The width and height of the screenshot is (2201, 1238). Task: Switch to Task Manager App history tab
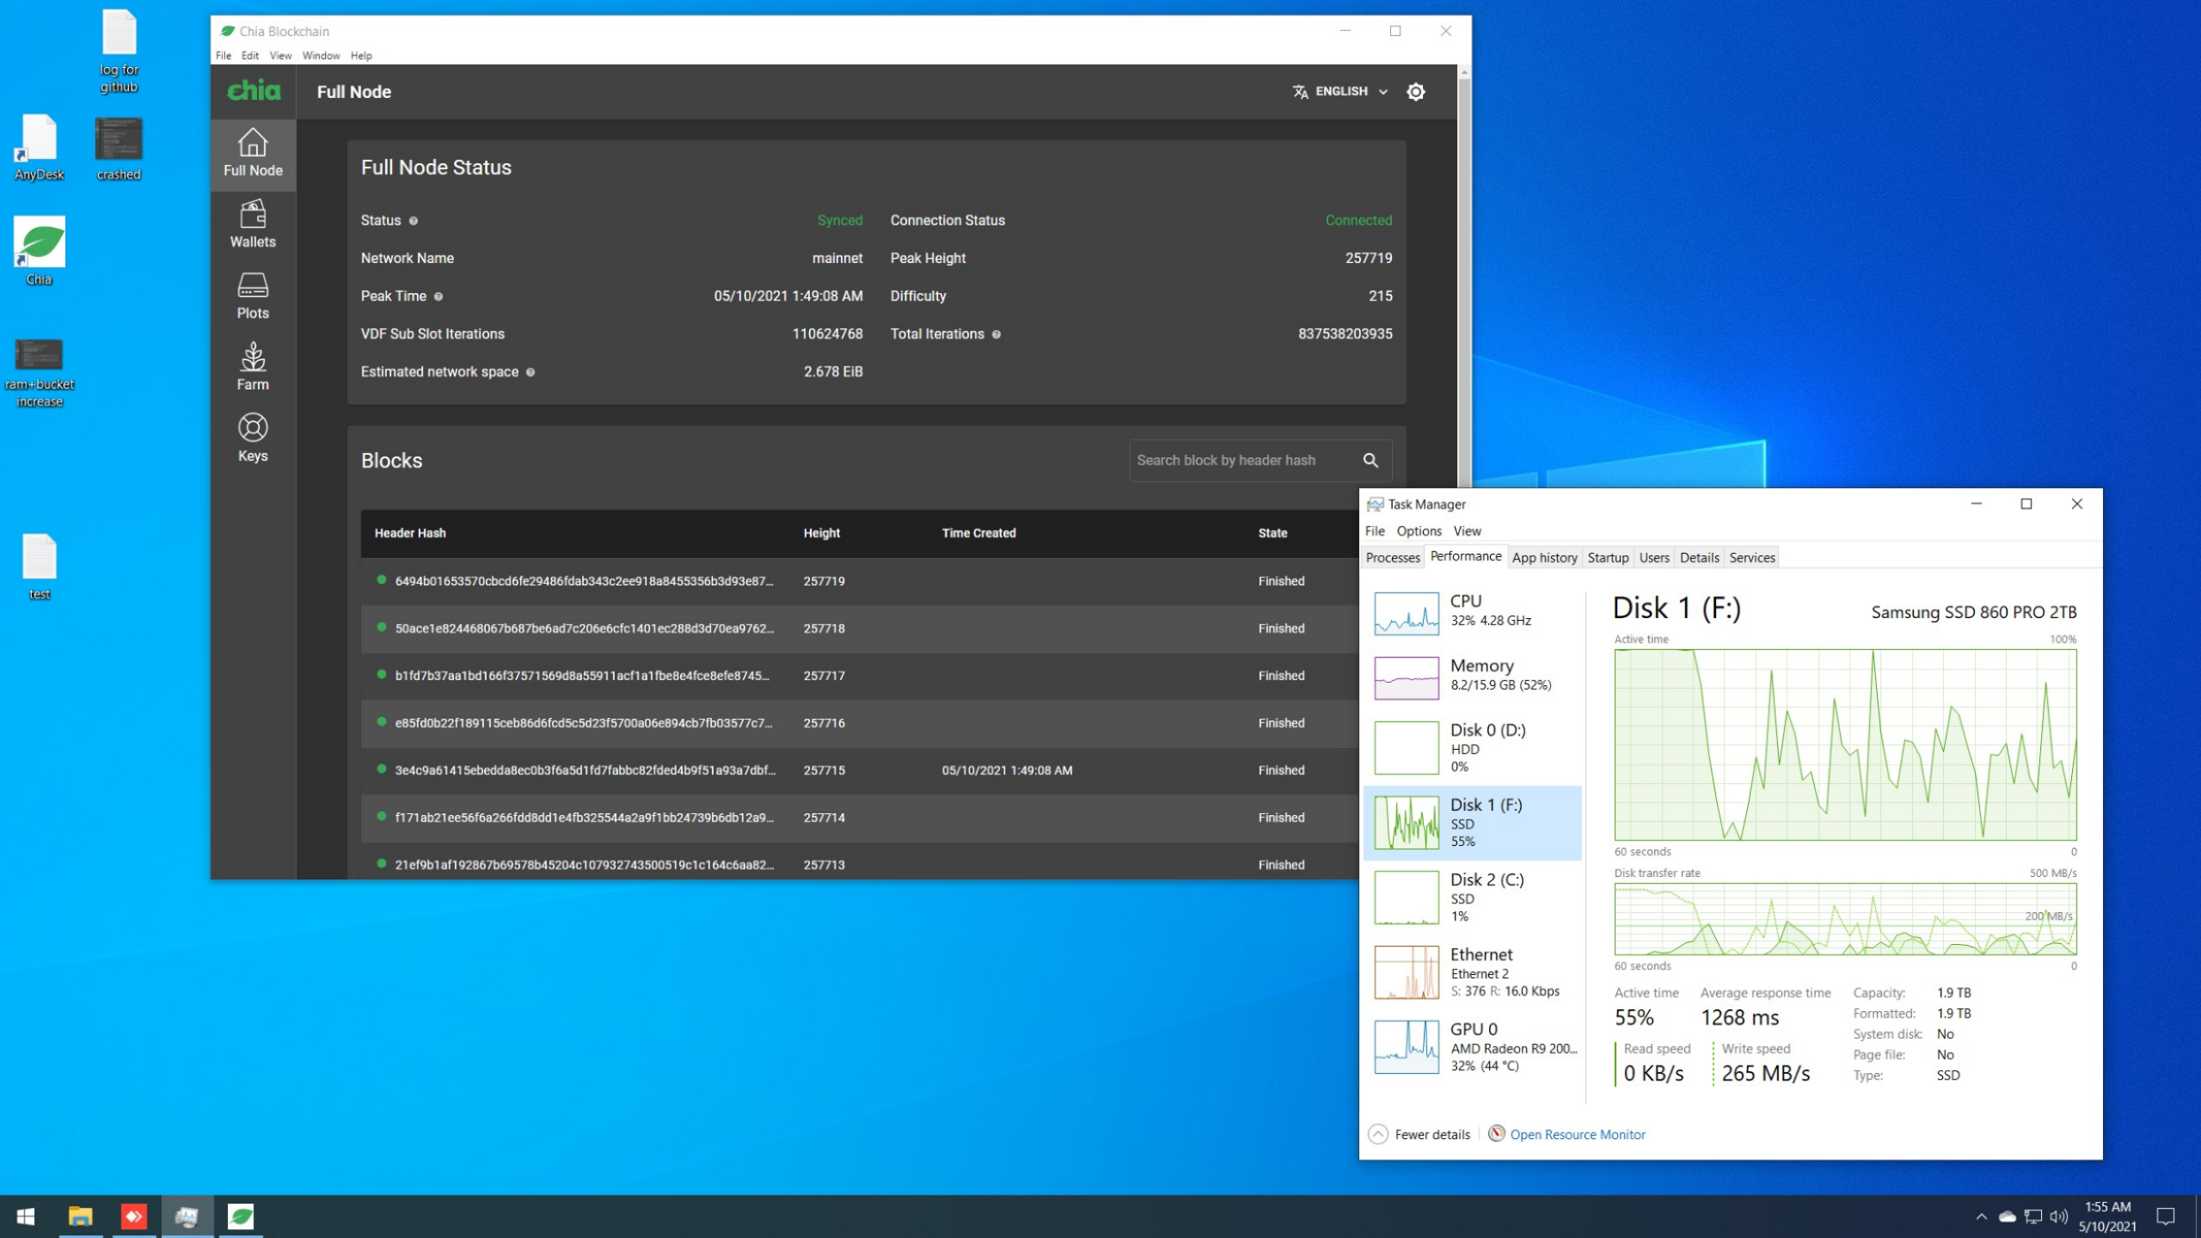coord(1544,557)
